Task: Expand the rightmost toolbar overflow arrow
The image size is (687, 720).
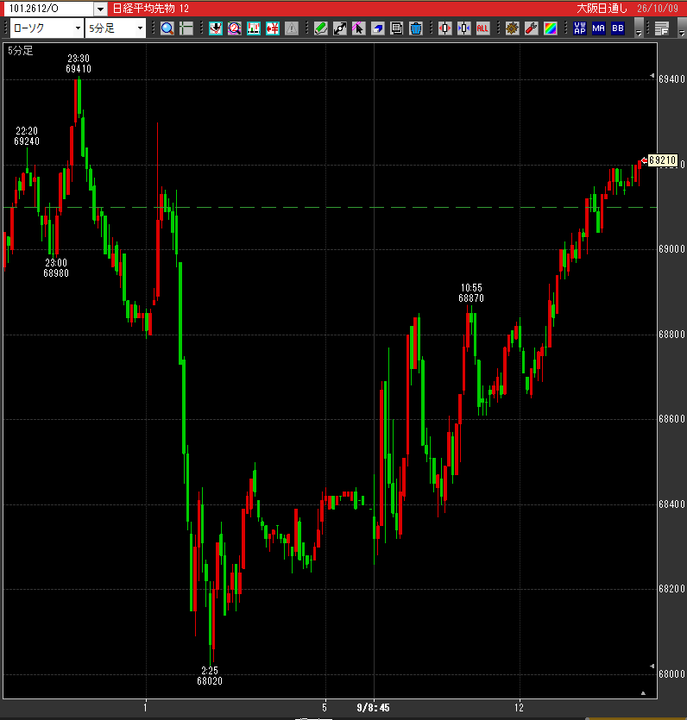Action: pyautogui.click(x=682, y=28)
